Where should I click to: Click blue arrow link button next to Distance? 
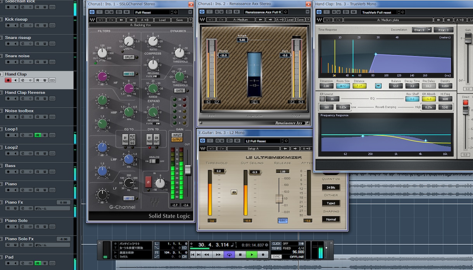[378, 86]
